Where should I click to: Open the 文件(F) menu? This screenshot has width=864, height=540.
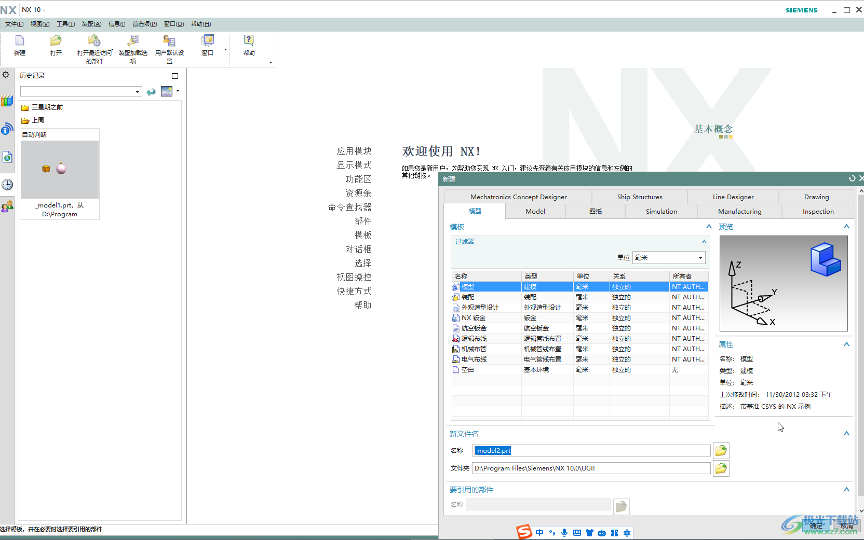click(x=14, y=24)
